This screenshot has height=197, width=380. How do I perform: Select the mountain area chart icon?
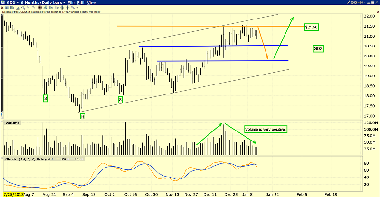tap(18, 8)
